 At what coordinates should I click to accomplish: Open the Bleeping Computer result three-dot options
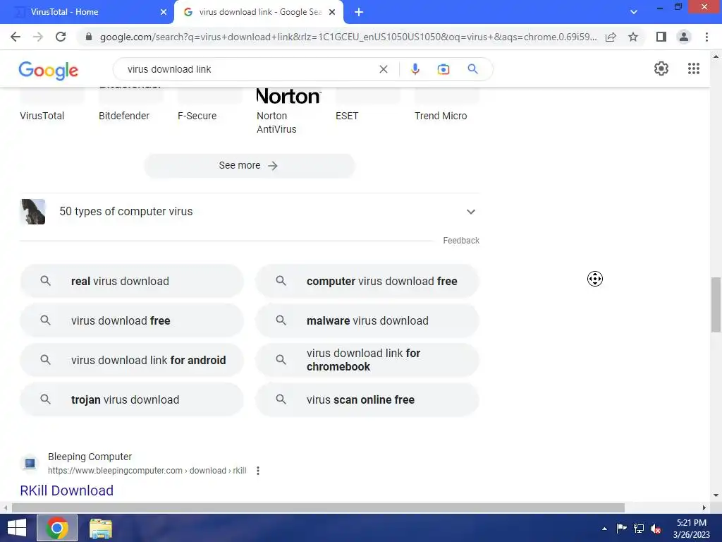(x=258, y=471)
